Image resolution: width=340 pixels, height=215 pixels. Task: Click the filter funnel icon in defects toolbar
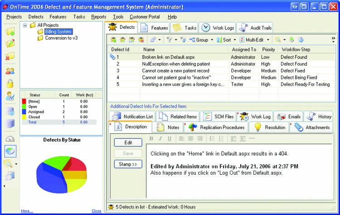[x=170, y=40]
